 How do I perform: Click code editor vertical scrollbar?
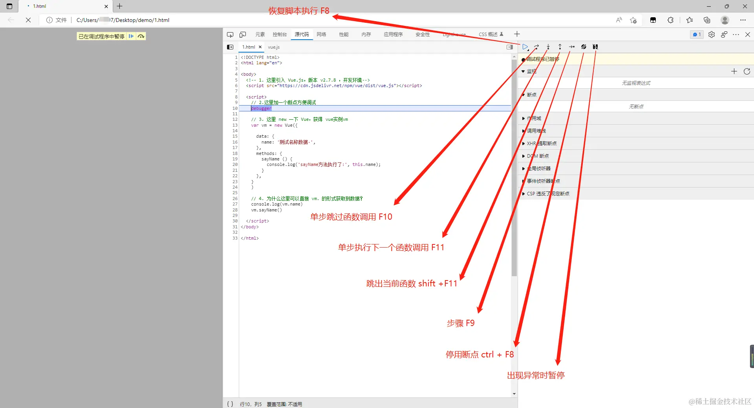[x=514, y=169]
